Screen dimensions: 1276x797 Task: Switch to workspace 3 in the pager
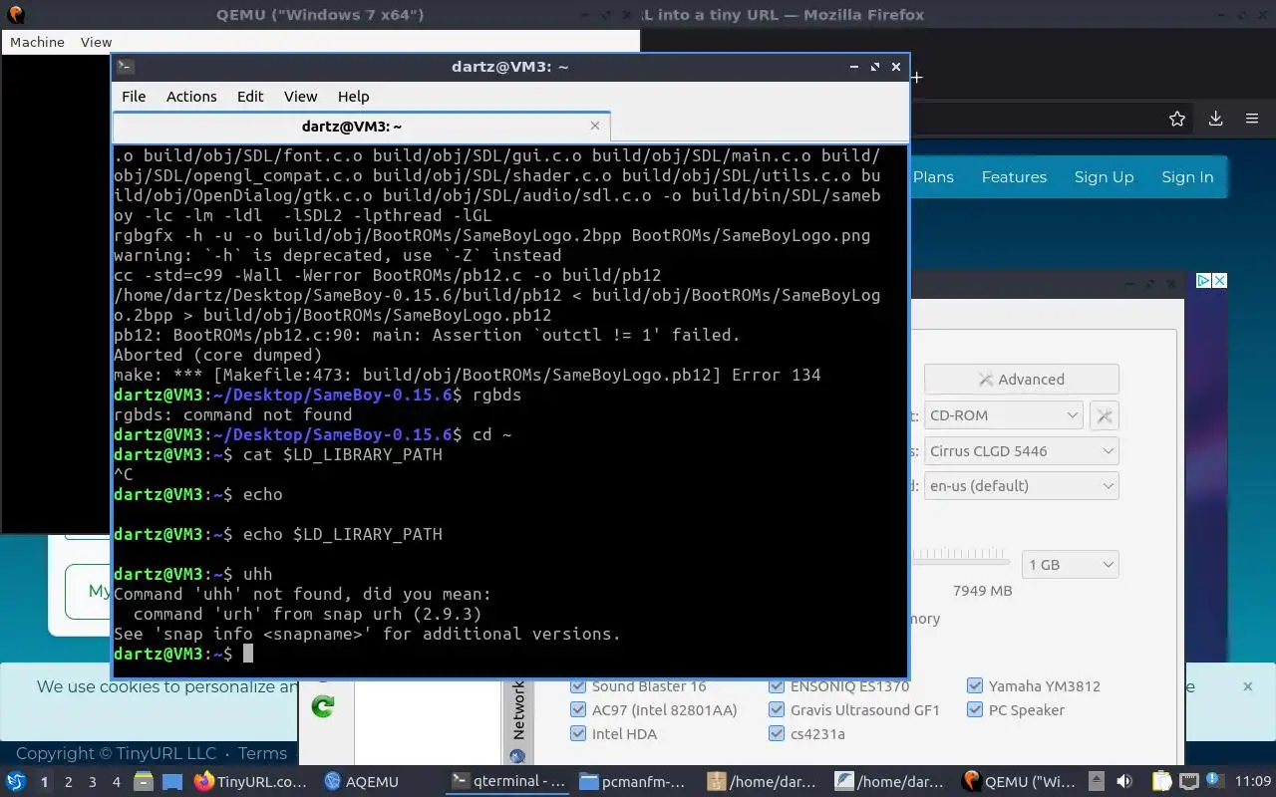tap(93, 782)
